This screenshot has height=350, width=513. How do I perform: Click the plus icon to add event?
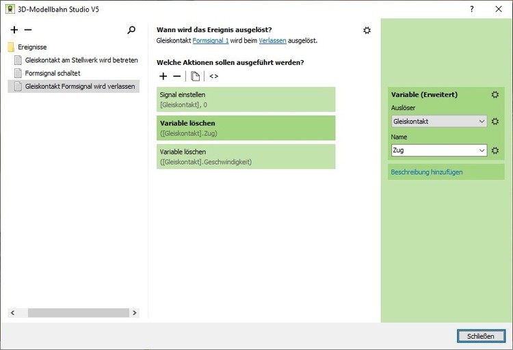click(x=14, y=30)
